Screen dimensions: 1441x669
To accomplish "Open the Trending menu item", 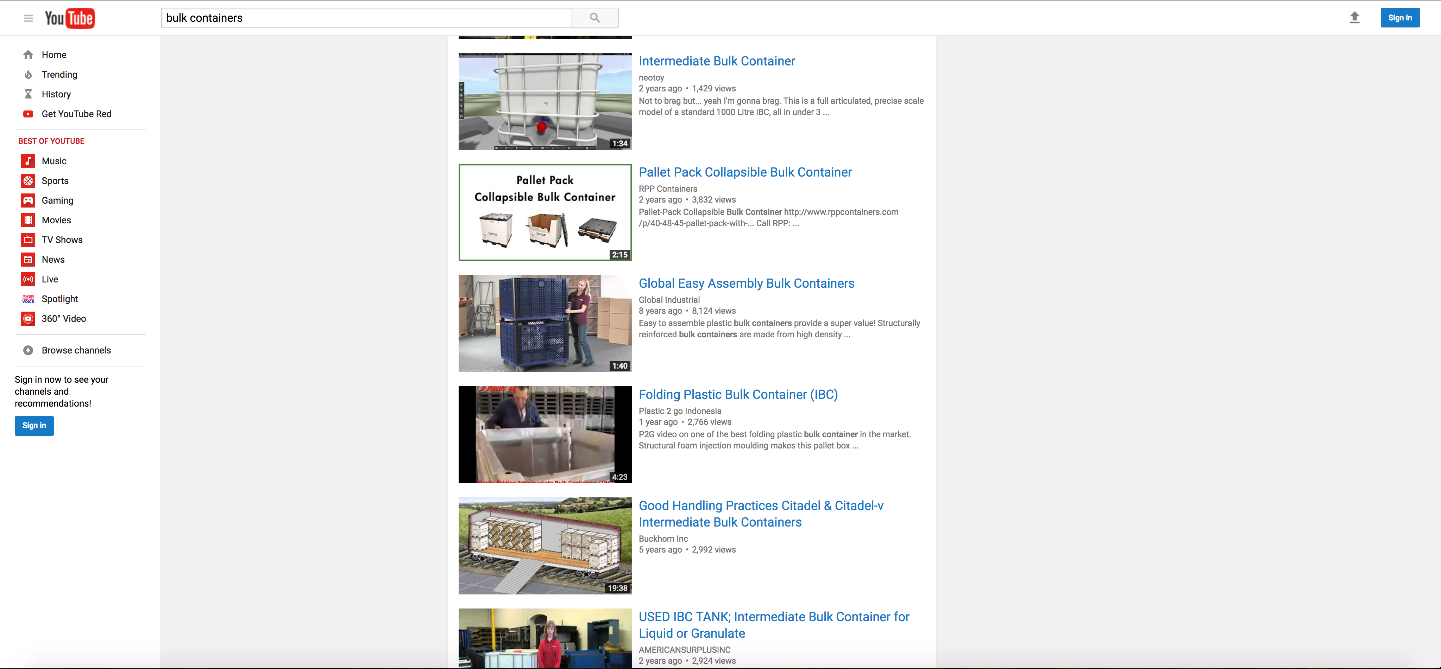I will tap(59, 75).
